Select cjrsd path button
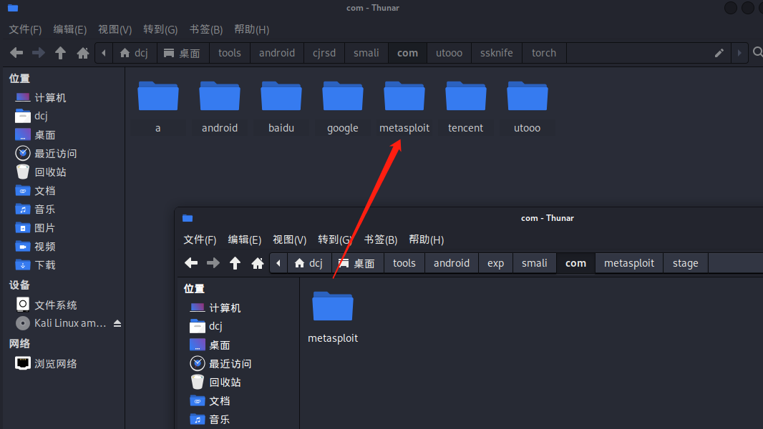This screenshot has width=763, height=429. coord(324,53)
